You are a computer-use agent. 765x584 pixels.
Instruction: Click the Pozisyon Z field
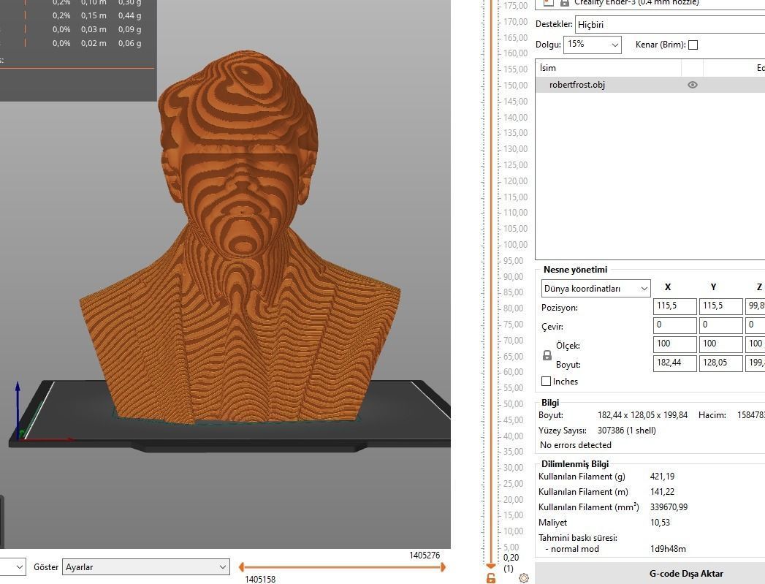pyautogui.click(x=756, y=306)
